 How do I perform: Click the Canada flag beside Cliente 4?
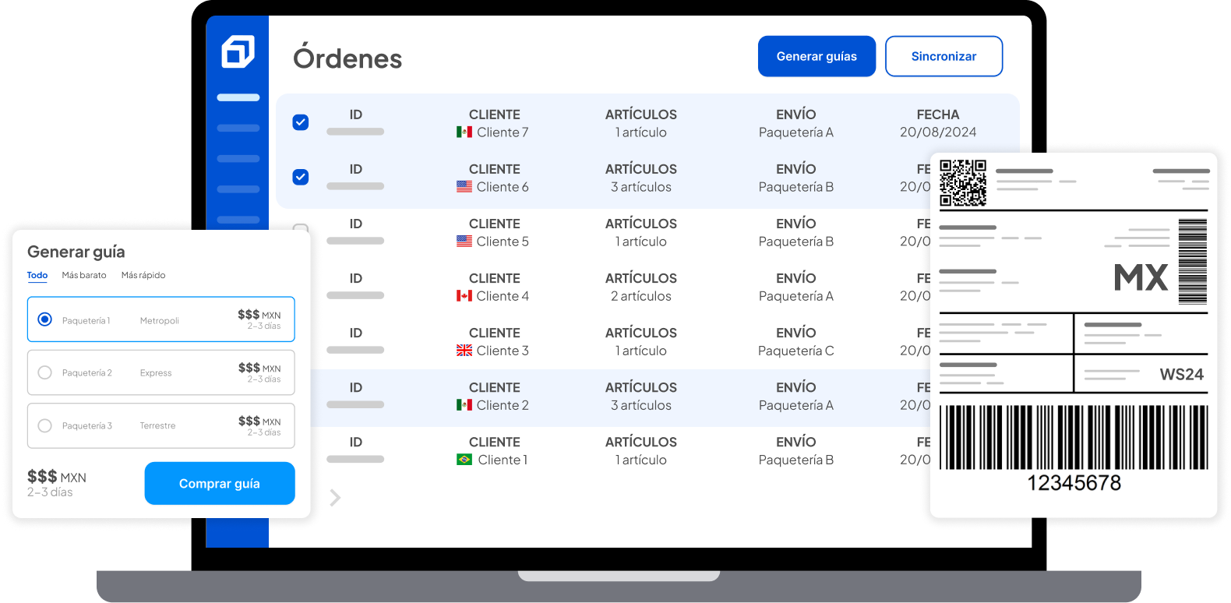(x=464, y=296)
